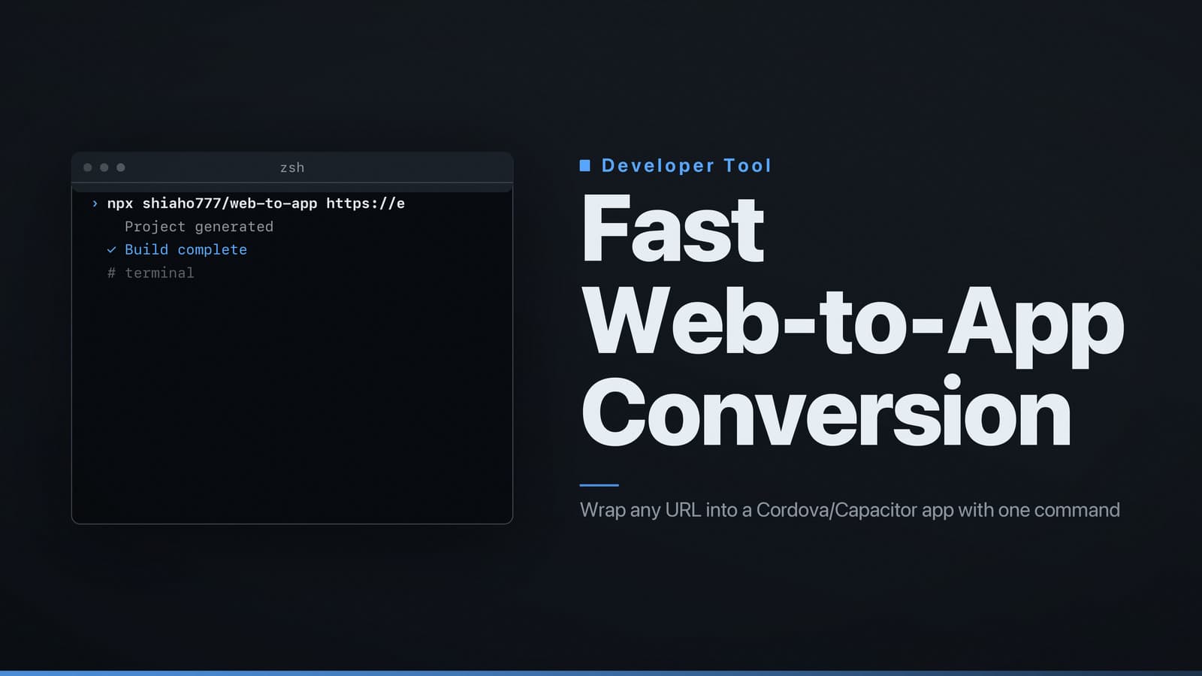Click the 'Build complete' text
Image resolution: width=1202 pixels, height=676 pixels.
[186, 249]
